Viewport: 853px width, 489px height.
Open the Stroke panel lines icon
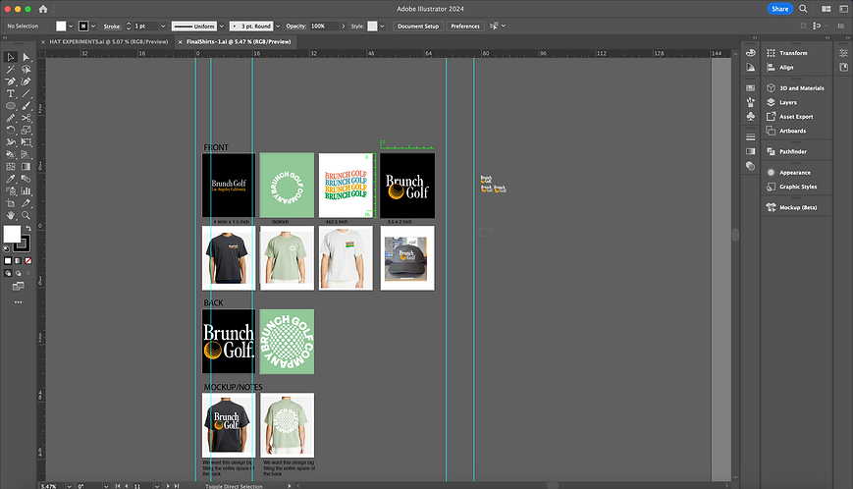[x=751, y=137]
